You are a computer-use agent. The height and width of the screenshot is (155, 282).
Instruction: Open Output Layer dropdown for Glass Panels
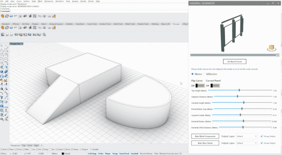tap(247, 143)
